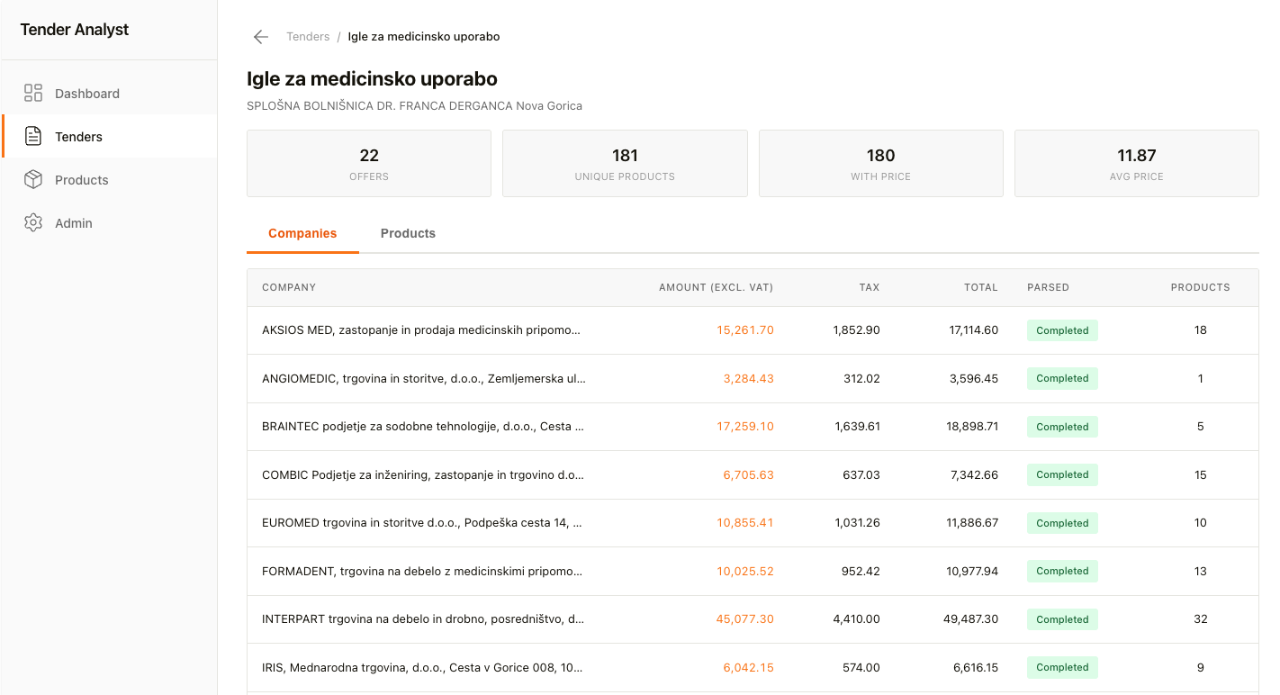Click amount 45,077.30
This screenshot has width=1280, height=695.
(745, 619)
